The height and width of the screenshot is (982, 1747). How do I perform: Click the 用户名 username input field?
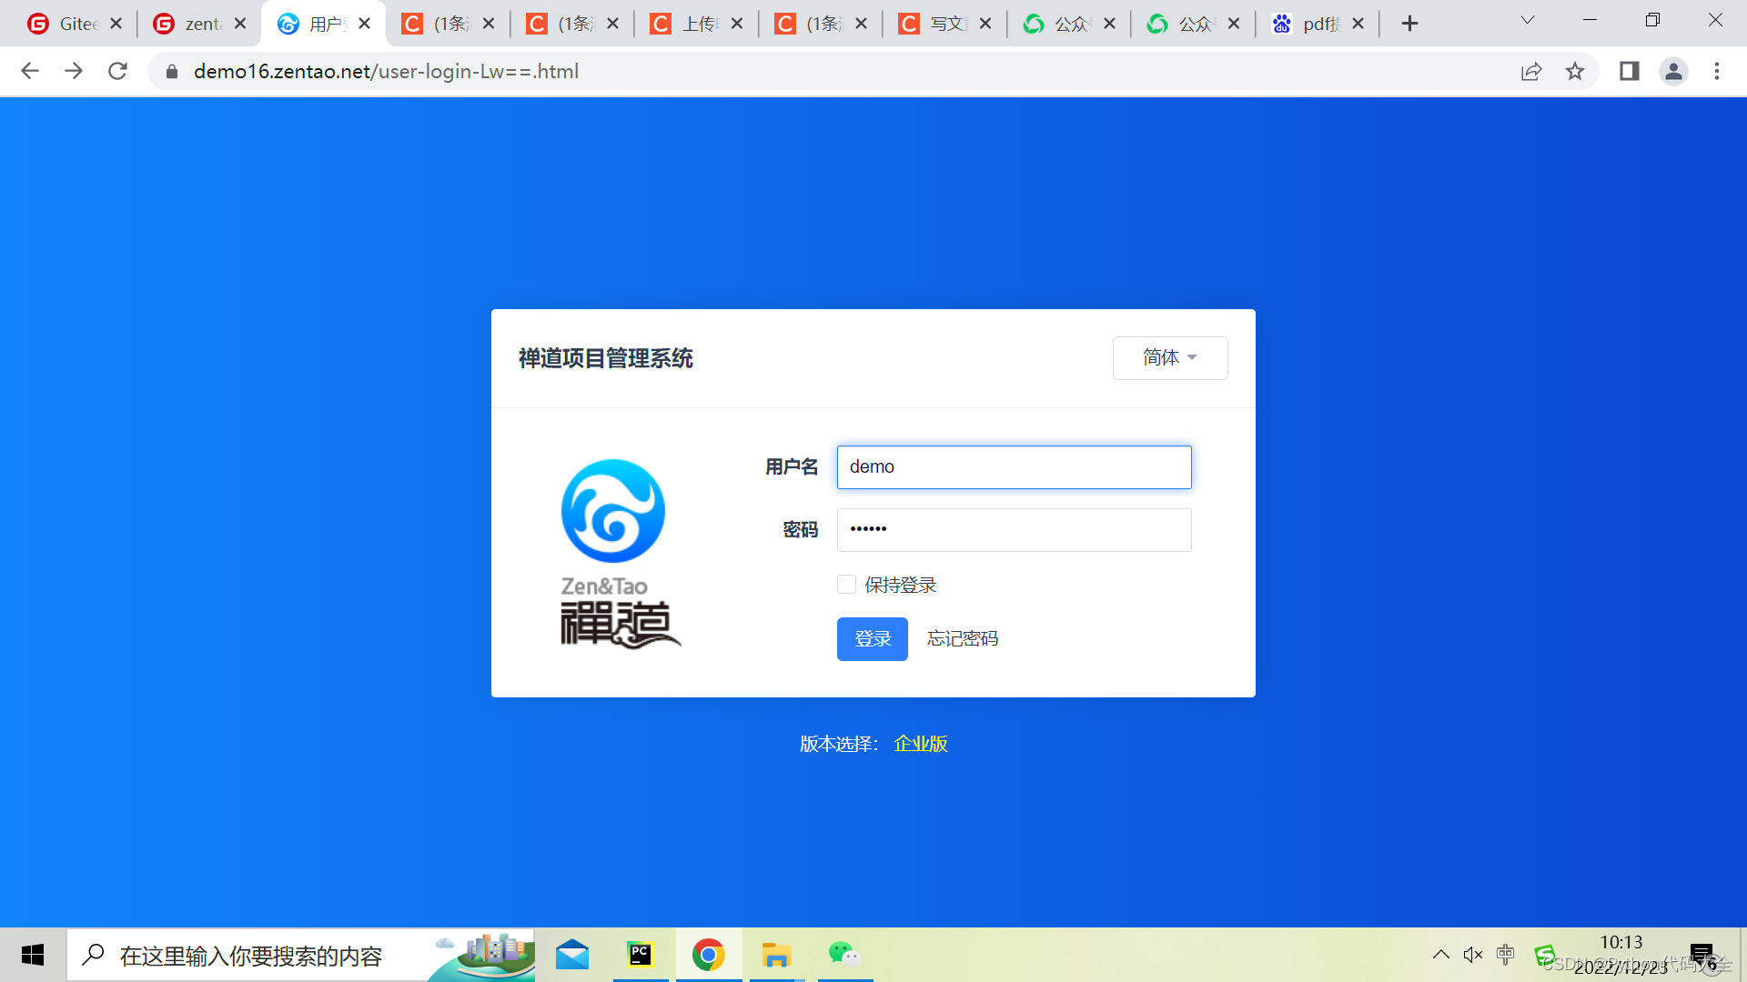(1014, 466)
